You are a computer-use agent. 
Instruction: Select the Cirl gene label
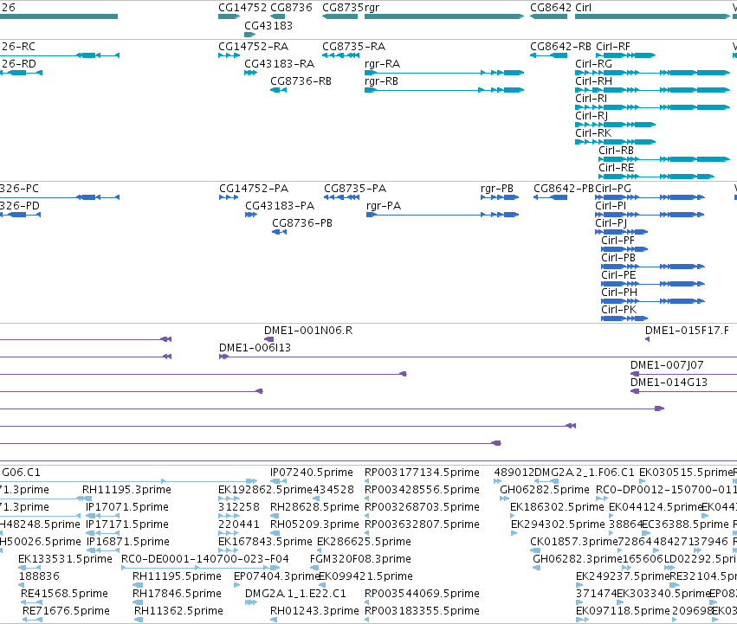(x=584, y=8)
